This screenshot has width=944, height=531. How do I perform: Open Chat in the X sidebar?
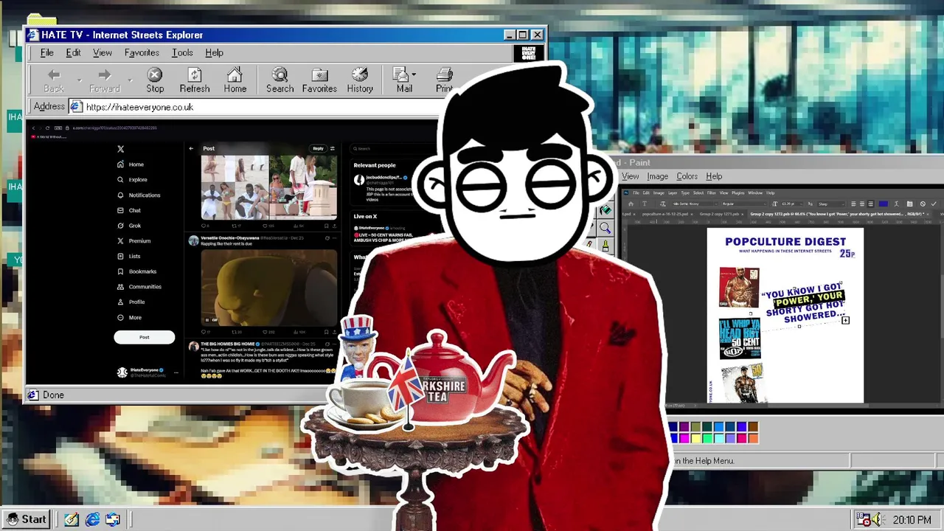pos(129,210)
